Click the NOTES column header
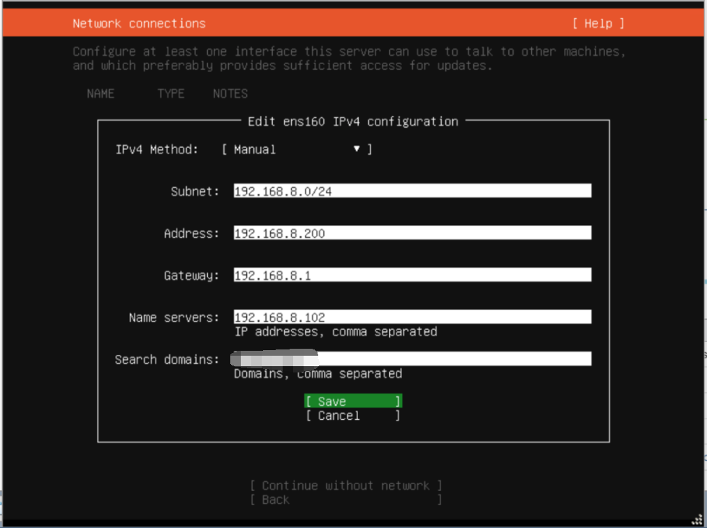The width and height of the screenshot is (707, 528). 230,93
